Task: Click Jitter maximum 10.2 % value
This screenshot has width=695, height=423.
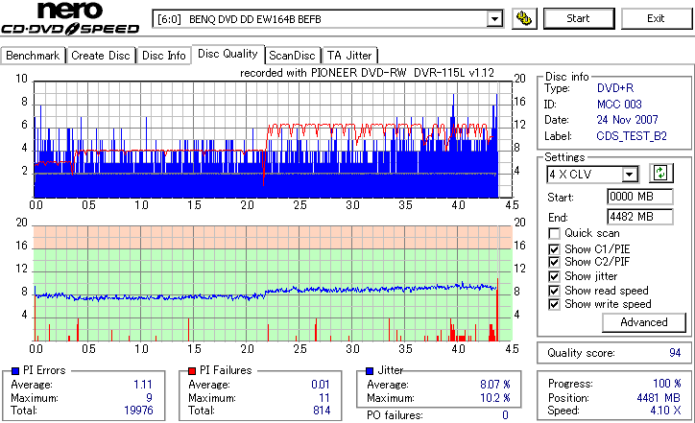Action: click(495, 398)
